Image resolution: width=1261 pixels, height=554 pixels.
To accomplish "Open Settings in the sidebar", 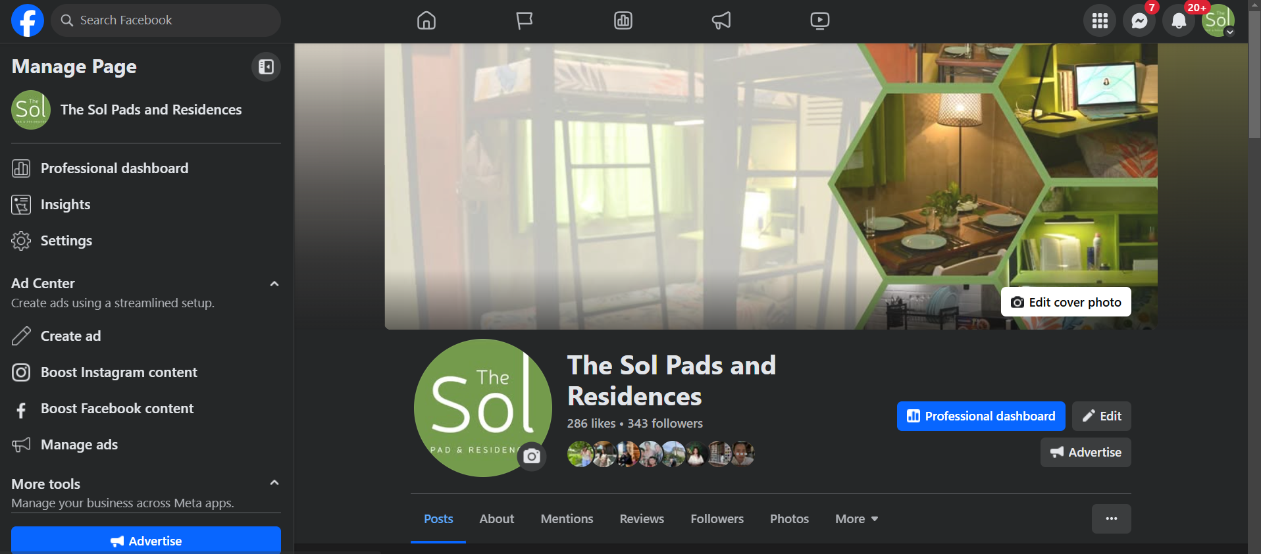I will [x=146, y=241].
